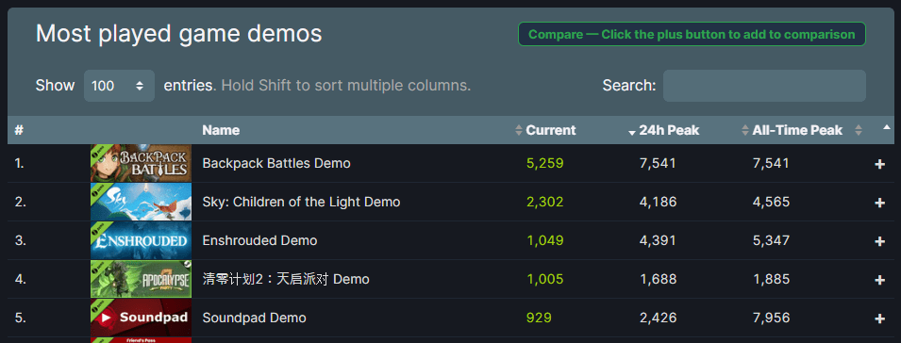The width and height of the screenshot is (901, 343).
Task: Sort by 24h Peak column header
Action: pyautogui.click(x=669, y=130)
